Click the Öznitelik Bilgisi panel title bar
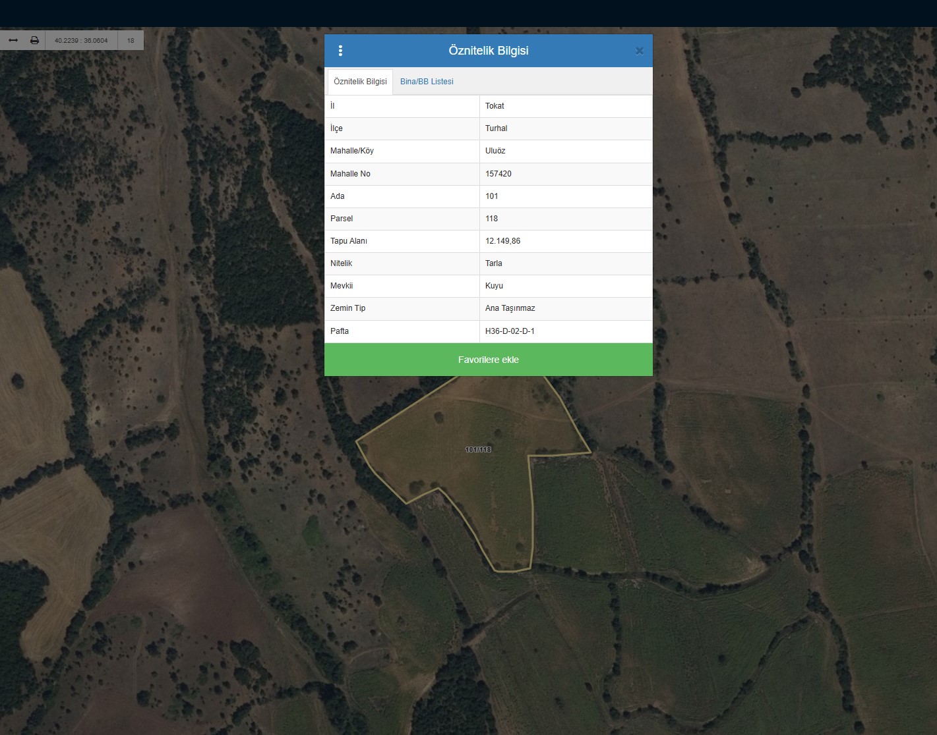937x735 pixels. click(x=488, y=51)
